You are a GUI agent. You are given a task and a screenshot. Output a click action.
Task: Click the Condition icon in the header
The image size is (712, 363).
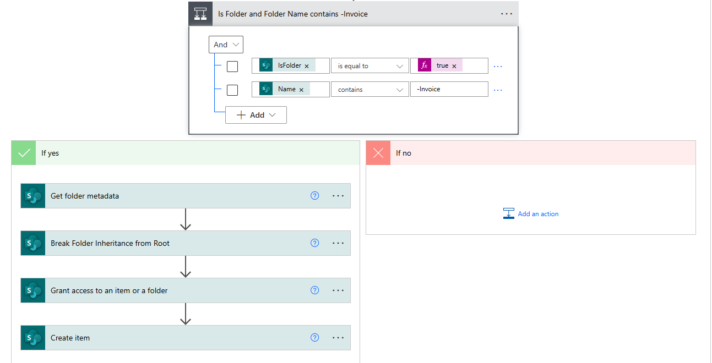(x=200, y=14)
